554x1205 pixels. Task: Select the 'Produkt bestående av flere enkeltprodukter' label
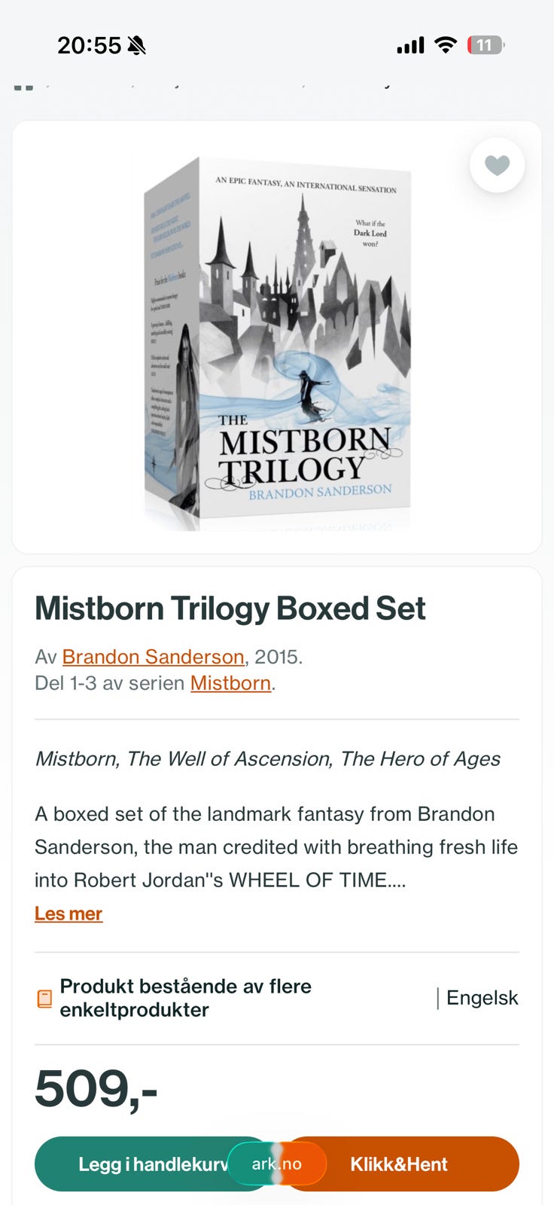point(185,998)
